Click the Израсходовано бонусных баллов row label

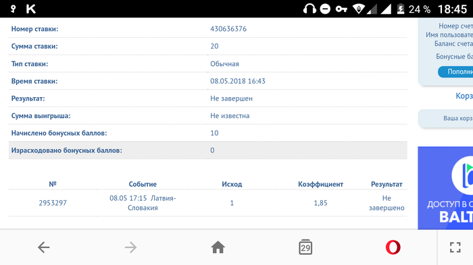pos(67,150)
